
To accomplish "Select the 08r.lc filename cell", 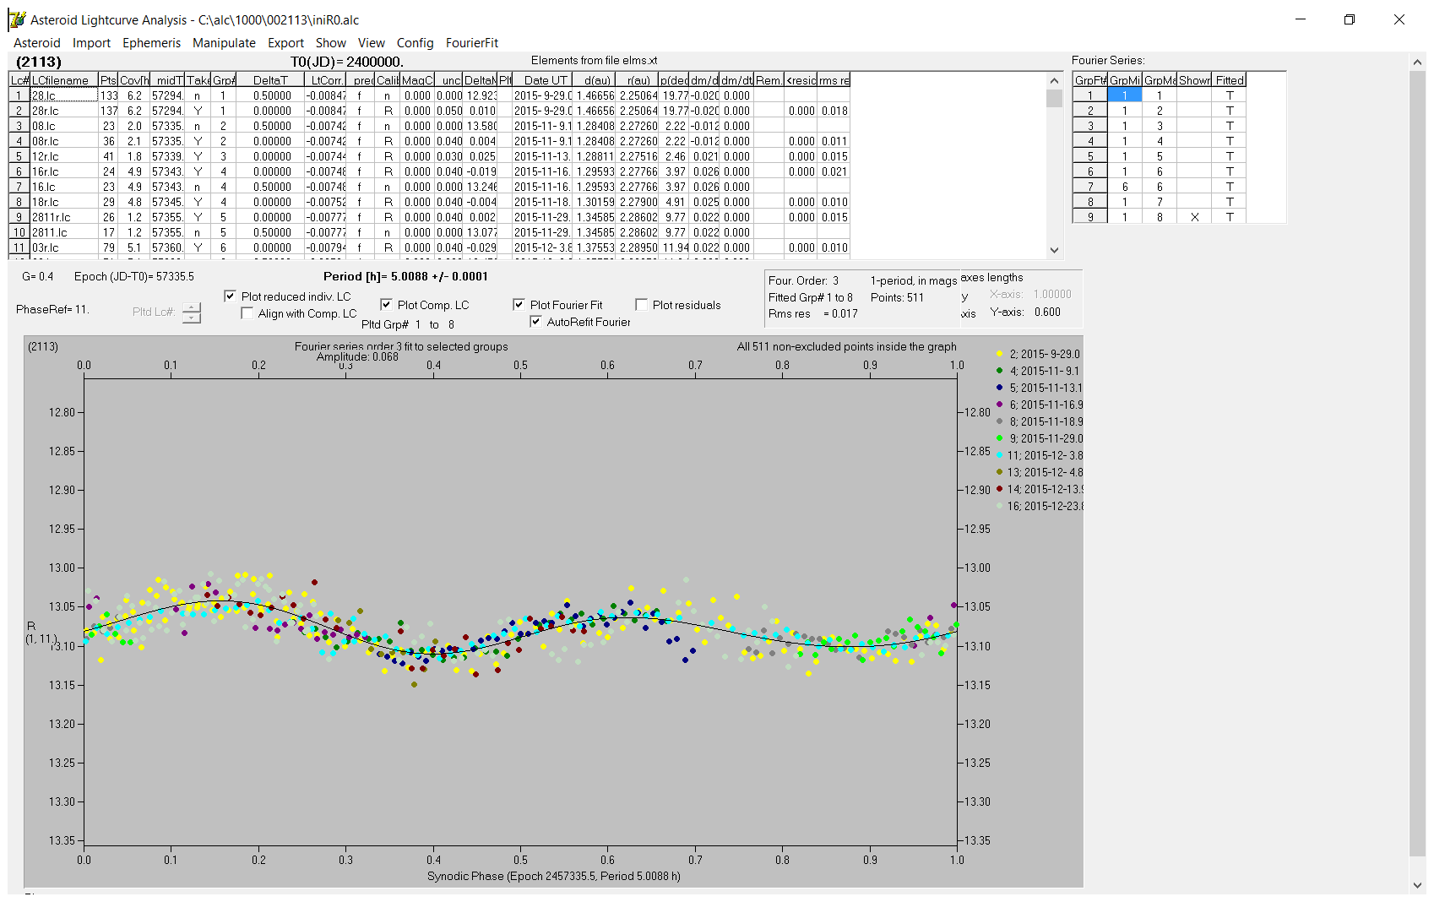I will (x=64, y=142).
